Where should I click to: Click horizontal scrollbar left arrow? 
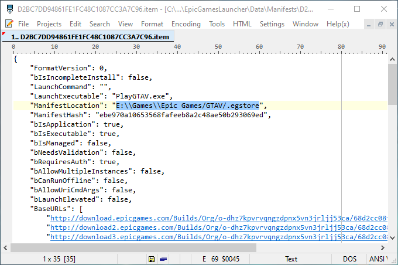[5, 247]
